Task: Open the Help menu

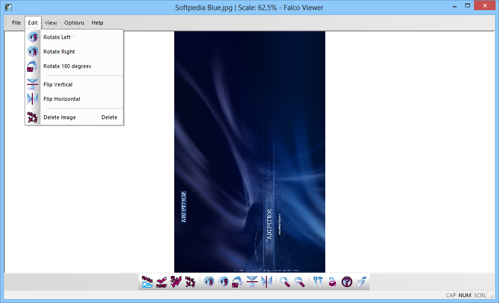Action: pos(97,23)
